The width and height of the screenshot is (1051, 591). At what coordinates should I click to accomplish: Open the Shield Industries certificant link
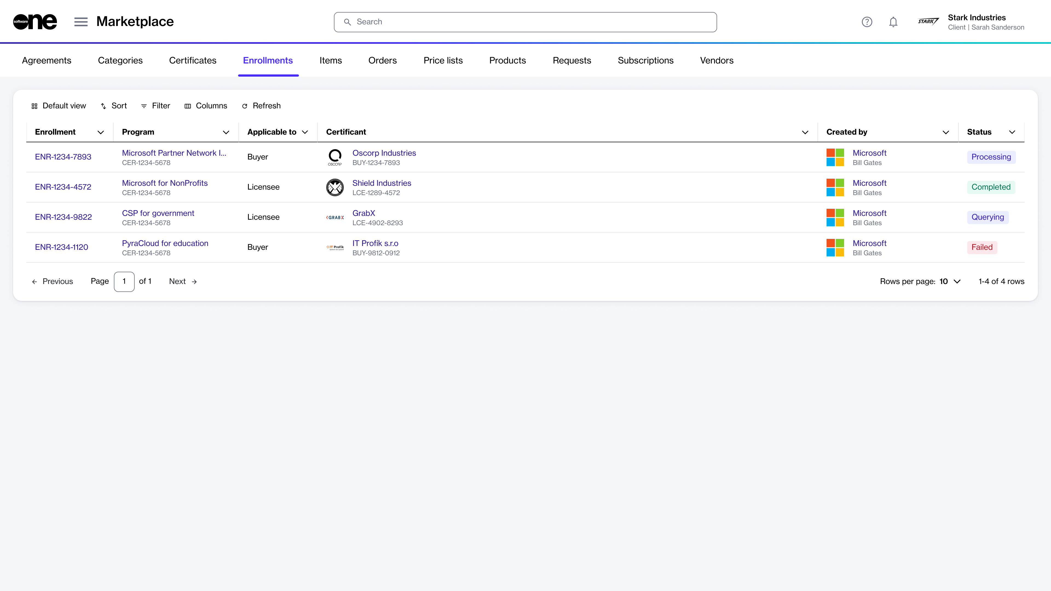(382, 183)
